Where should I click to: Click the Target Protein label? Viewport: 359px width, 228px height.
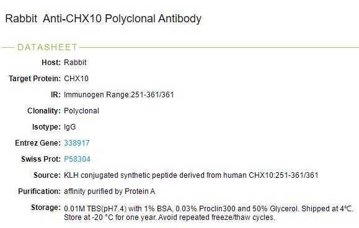(x=35, y=79)
